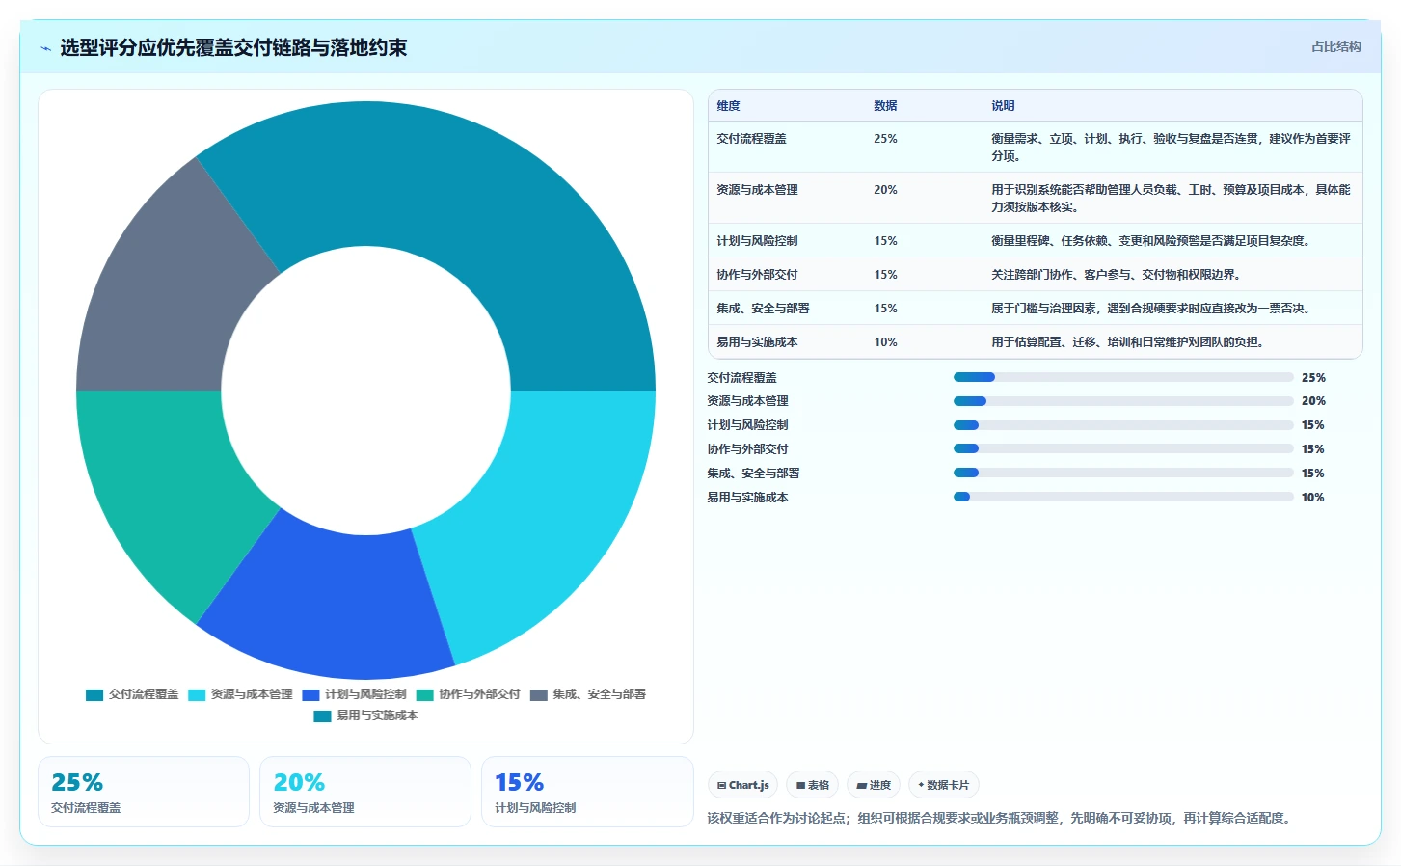Click the 计划与风险控制 15% progress bar
This screenshot has height=866, width=1401.
(1123, 425)
